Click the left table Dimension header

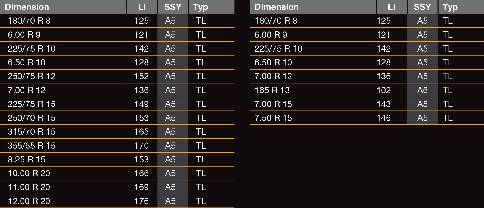click(x=63, y=7)
